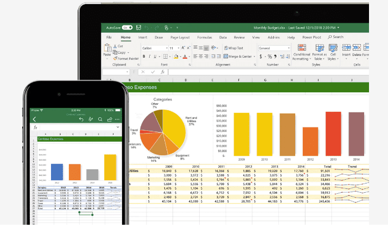Tap the undo icon on phone toolbar
388x228 pixels.
click(x=81, y=119)
